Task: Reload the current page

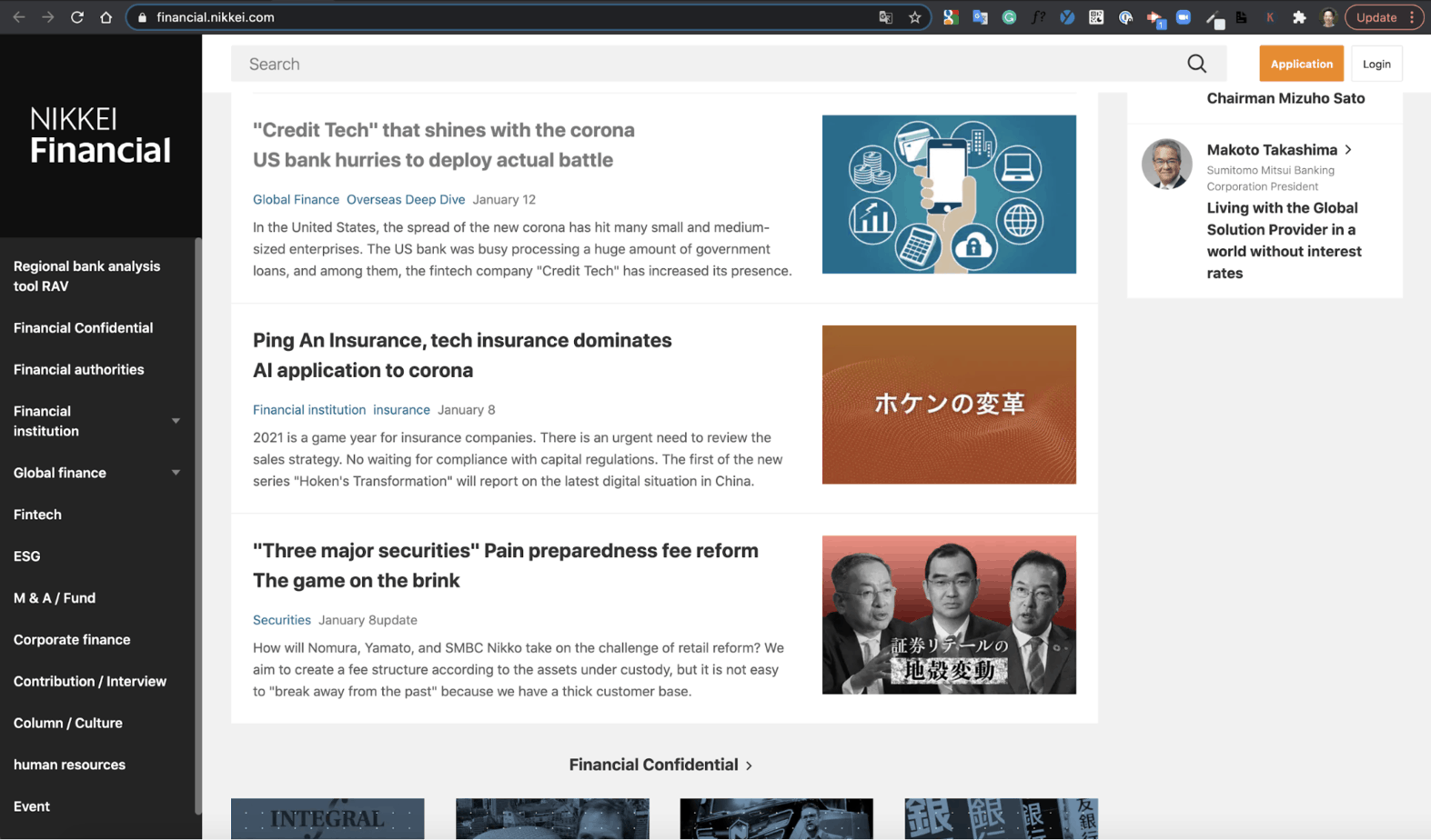Action: (77, 17)
